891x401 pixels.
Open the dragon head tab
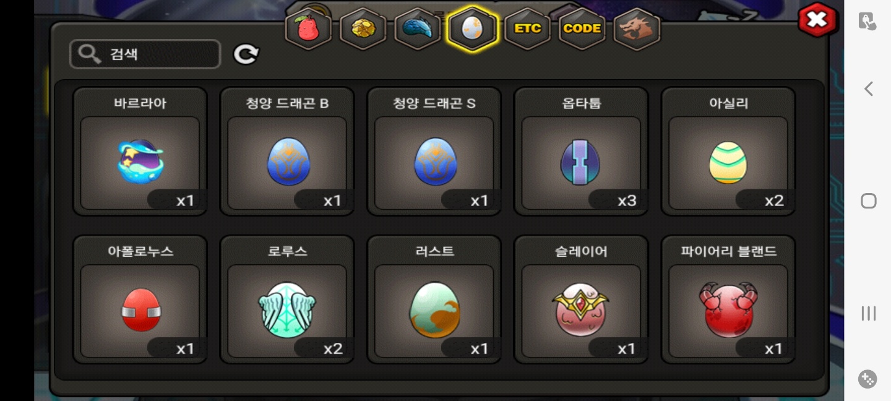(637, 28)
